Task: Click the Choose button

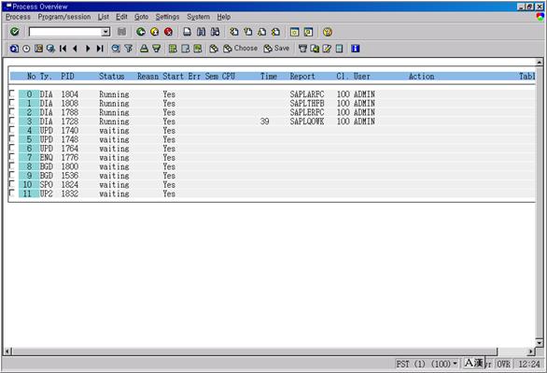Action: coord(241,49)
